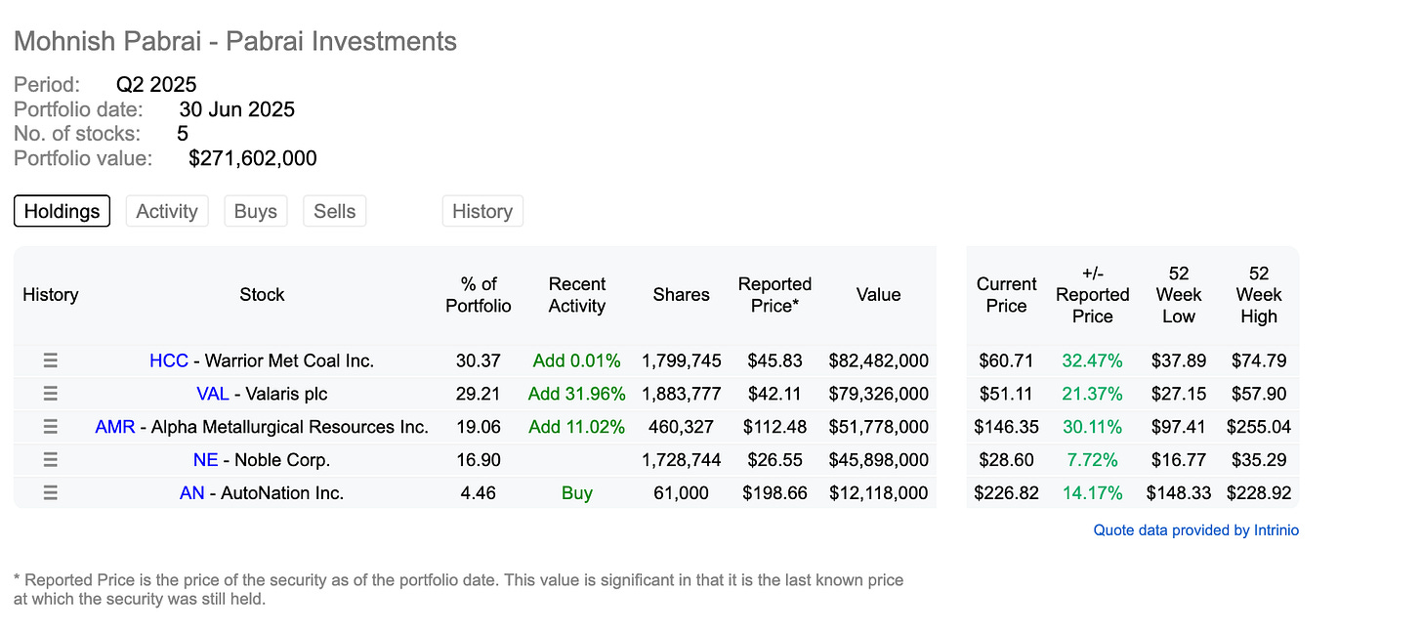Click the VAL ticker link
This screenshot has width=1422, height=633.
tap(213, 394)
